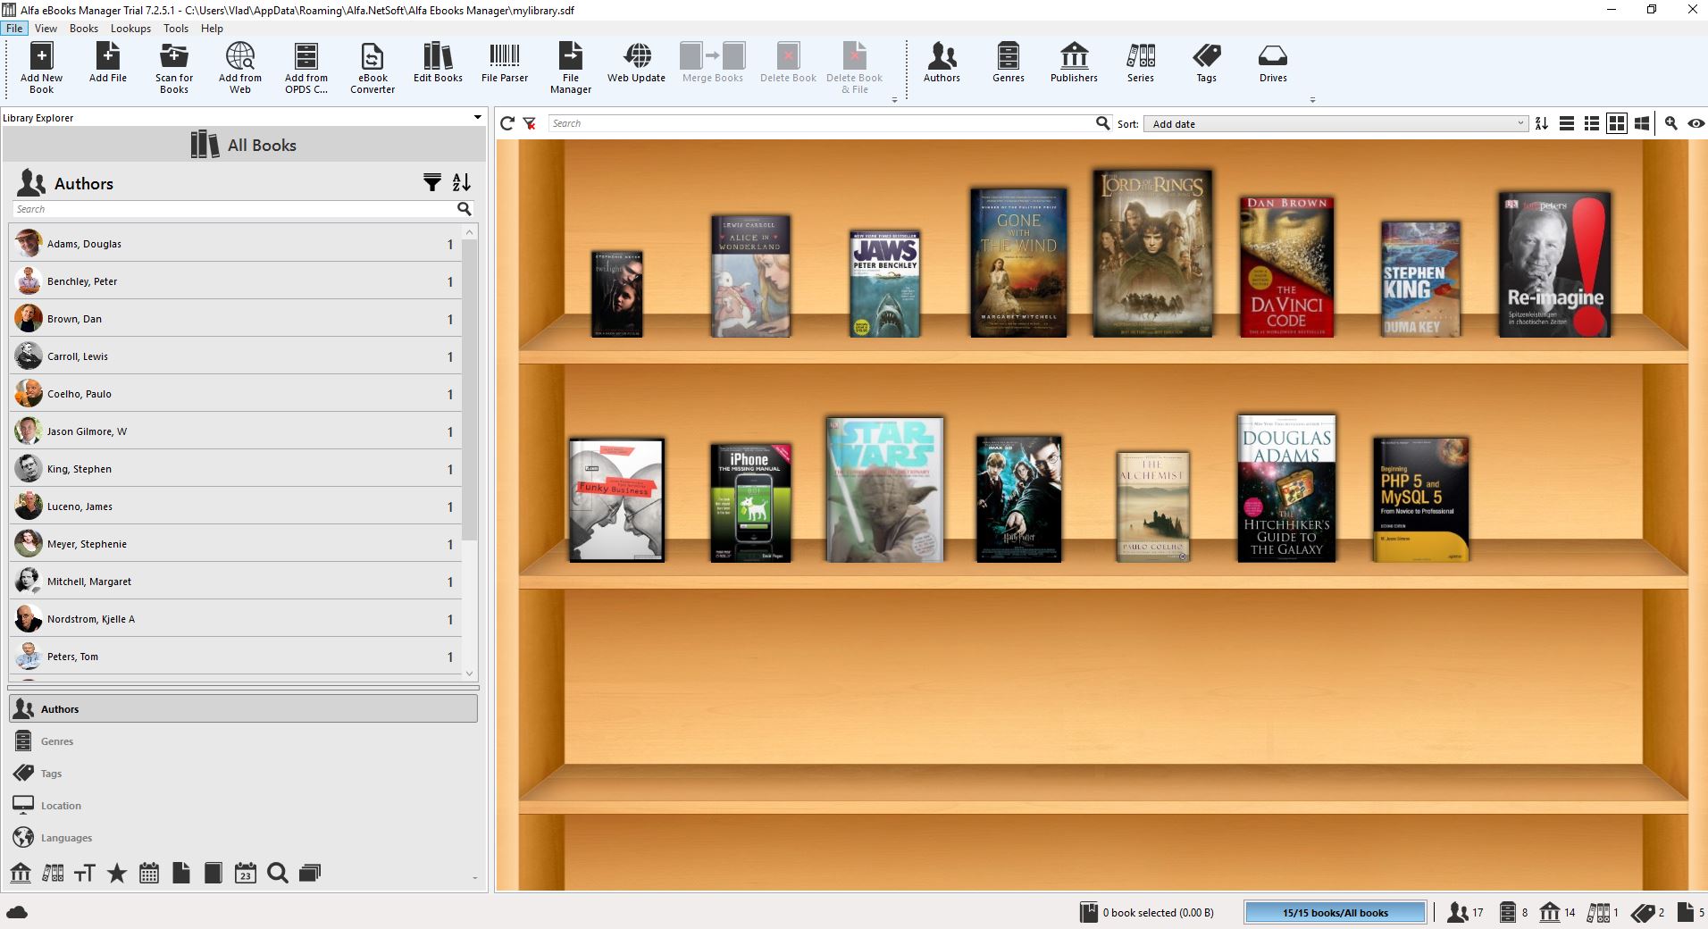Open the Lookups menu
The image size is (1708, 929).
[x=130, y=29]
